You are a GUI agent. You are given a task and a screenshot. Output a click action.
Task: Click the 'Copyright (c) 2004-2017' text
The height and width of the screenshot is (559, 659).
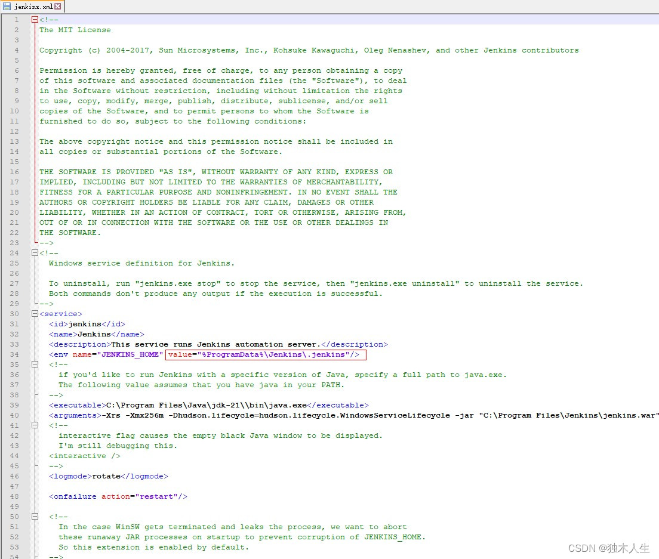coord(94,50)
